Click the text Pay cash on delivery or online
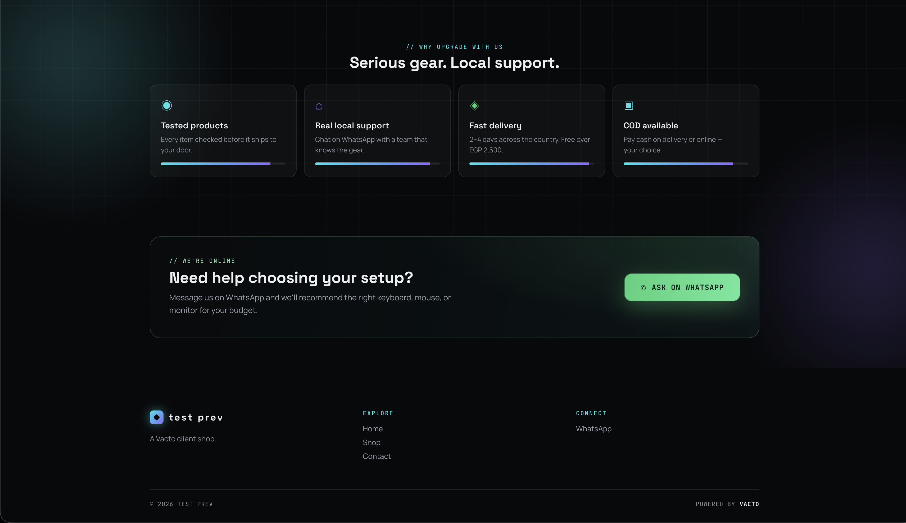The image size is (906, 523). click(x=673, y=144)
